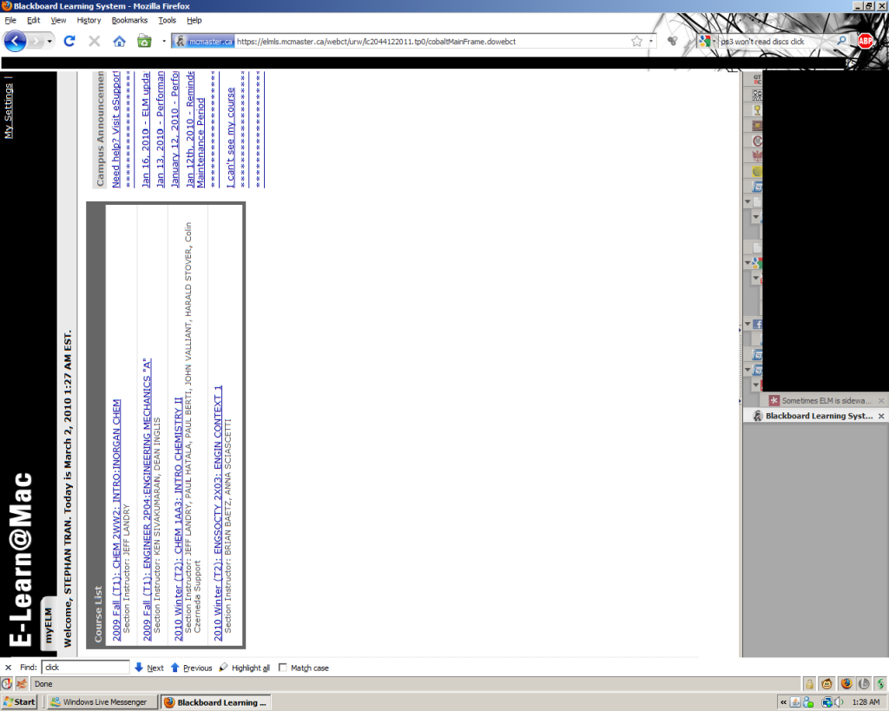Select the Google sidebar tab icon
This screenshot has width=889, height=711.
coord(757,262)
